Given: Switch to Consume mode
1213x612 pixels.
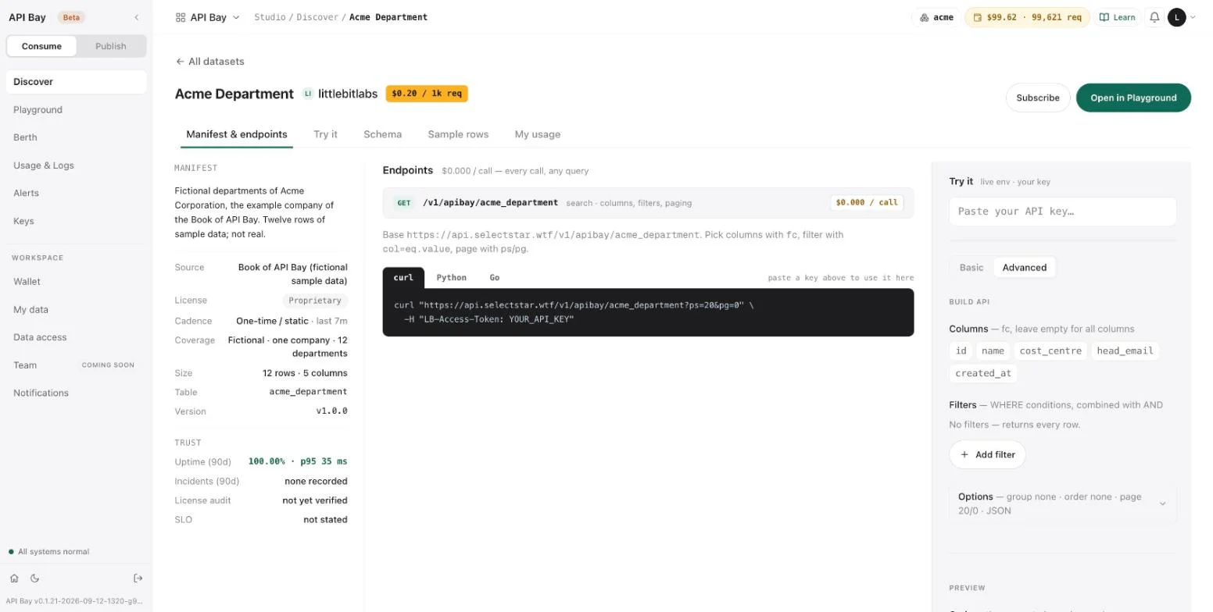Looking at the screenshot, I should point(41,46).
